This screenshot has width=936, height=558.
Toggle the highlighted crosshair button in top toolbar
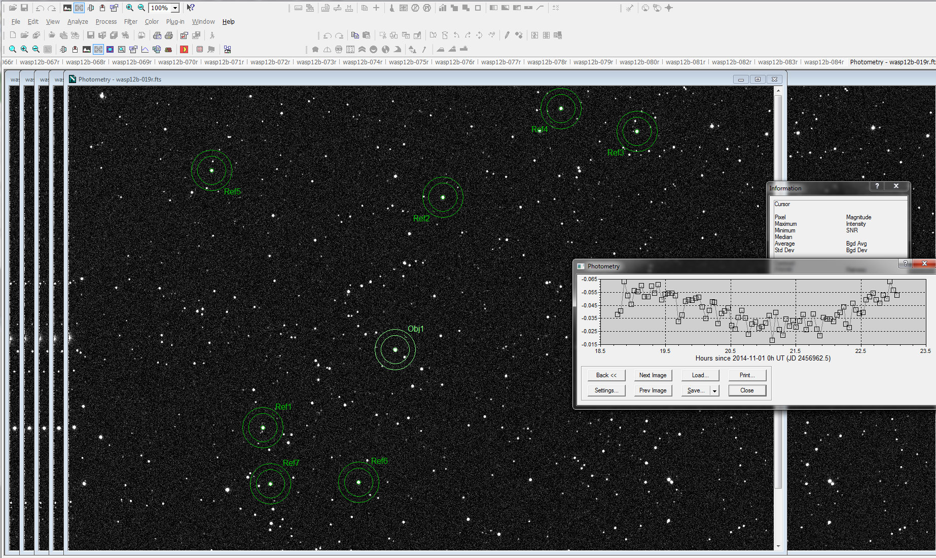[x=79, y=8]
